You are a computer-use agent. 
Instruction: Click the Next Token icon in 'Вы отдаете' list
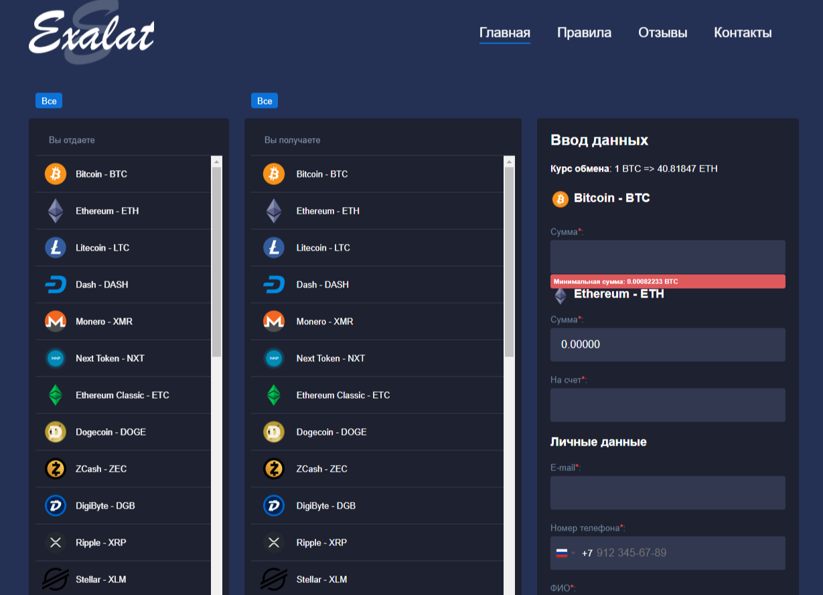point(56,358)
